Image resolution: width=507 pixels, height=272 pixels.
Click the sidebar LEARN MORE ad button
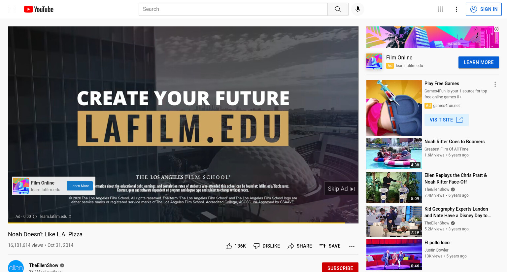point(479,62)
